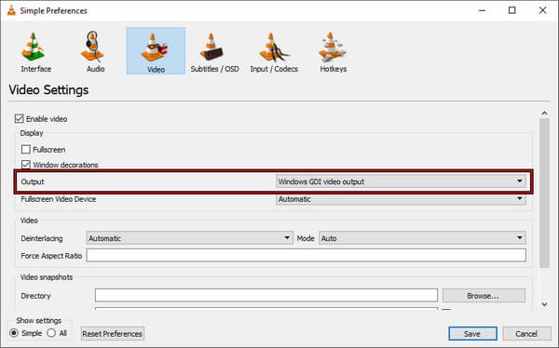Enable the Fullscreen checkbox
Viewport: 559px width, 348px height.
click(26, 149)
